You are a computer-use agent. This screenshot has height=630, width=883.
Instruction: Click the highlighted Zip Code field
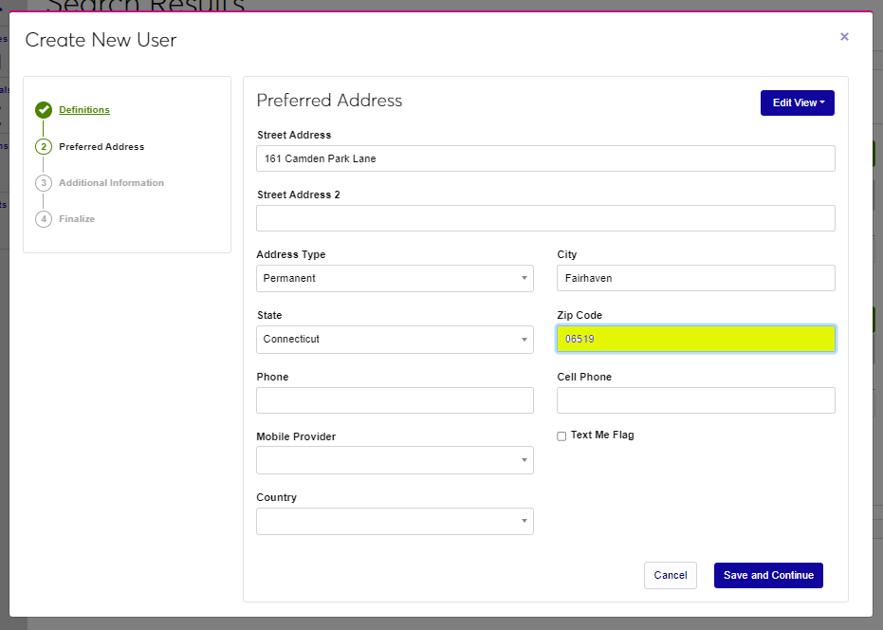(695, 339)
